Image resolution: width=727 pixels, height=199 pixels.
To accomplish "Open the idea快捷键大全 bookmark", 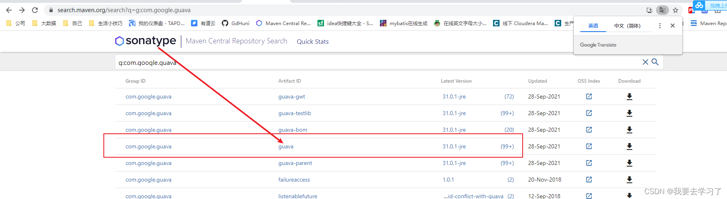I will [345, 23].
